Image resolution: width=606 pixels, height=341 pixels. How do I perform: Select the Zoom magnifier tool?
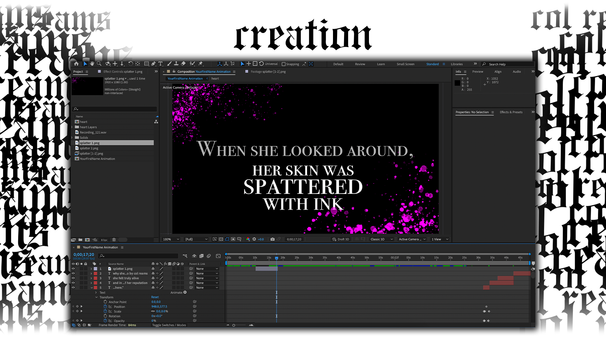99,64
